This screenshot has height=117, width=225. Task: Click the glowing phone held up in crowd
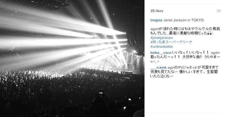point(101,92)
